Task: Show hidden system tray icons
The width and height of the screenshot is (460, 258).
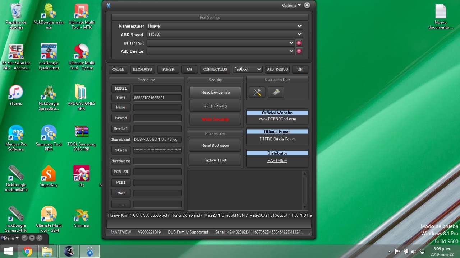Action: click(x=390, y=252)
